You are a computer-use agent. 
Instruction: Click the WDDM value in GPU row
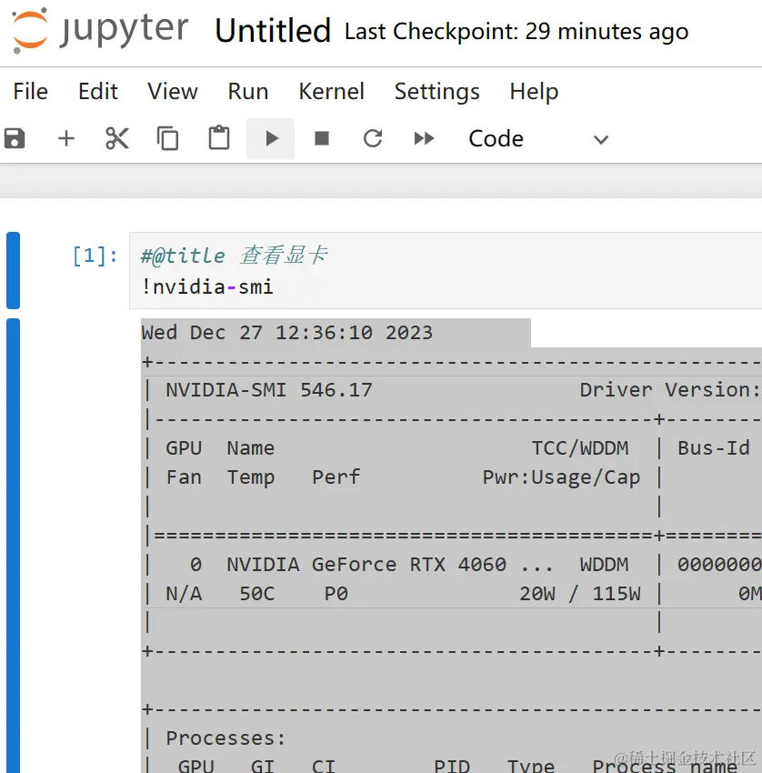pos(605,565)
